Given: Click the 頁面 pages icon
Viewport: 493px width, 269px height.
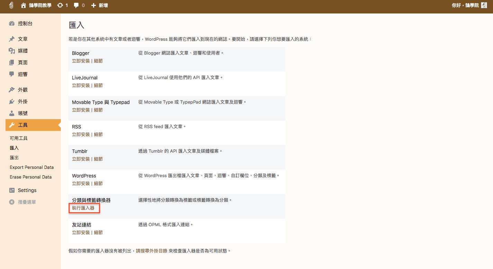Looking at the screenshot, I should 12,63.
